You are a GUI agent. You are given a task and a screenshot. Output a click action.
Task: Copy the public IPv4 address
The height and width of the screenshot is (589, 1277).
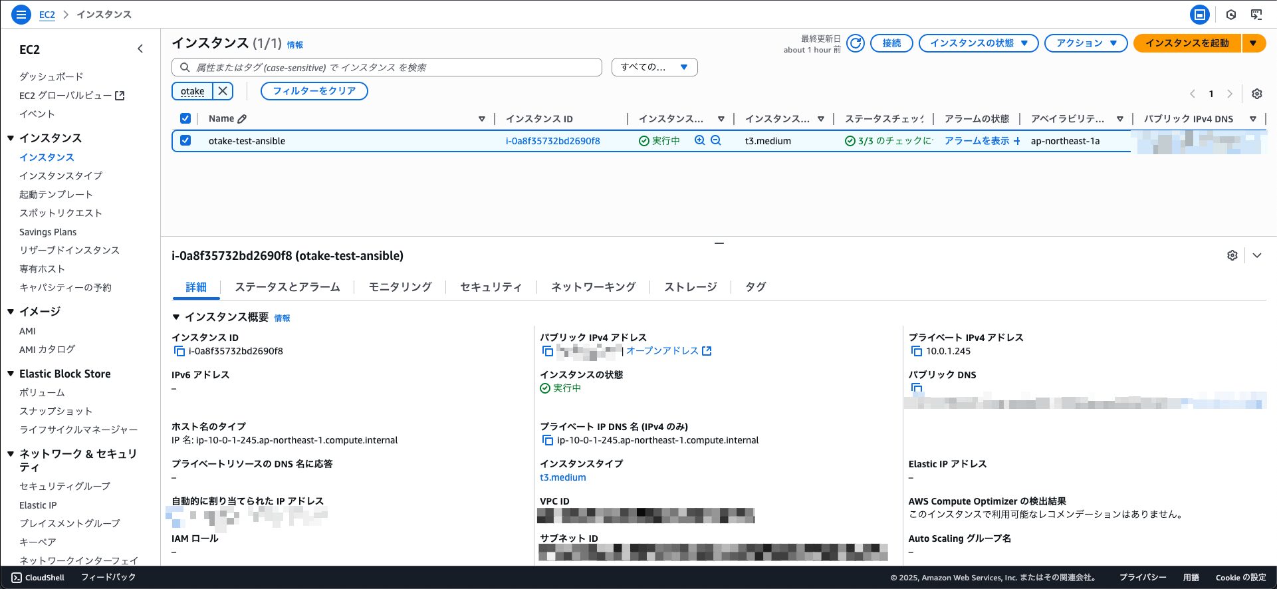[x=547, y=351]
